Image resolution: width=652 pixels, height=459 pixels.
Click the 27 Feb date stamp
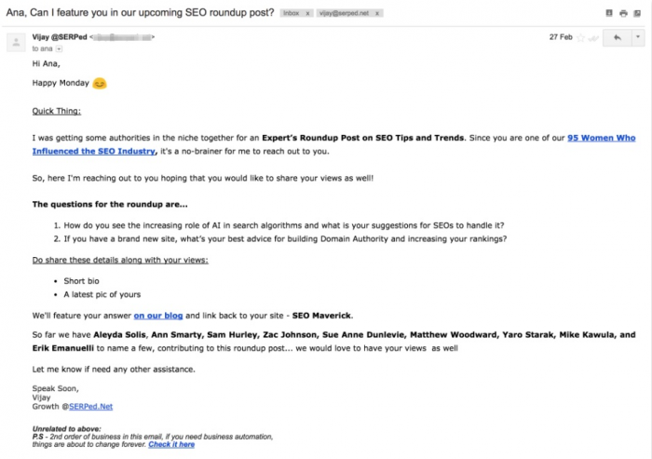tap(561, 37)
